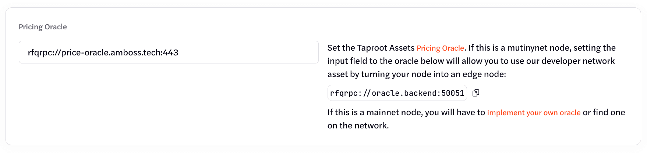Image resolution: width=647 pixels, height=153 pixels.
Task: Click the rfqrpc://oracle.backend:50051 code snippet
Action: (x=397, y=93)
